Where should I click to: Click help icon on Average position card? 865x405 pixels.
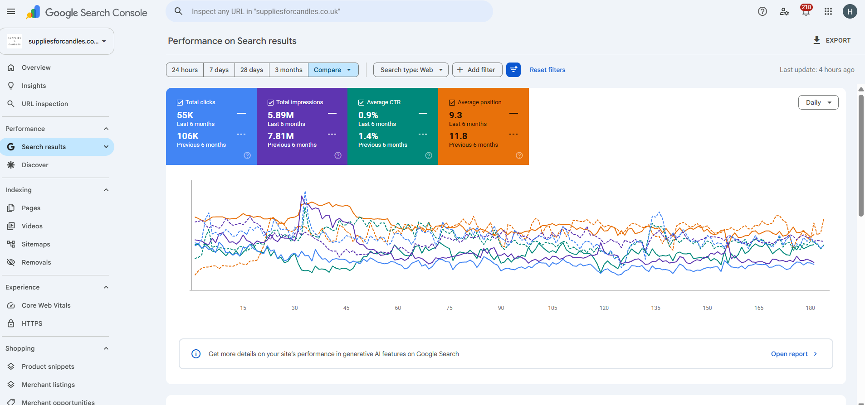pos(519,155)
